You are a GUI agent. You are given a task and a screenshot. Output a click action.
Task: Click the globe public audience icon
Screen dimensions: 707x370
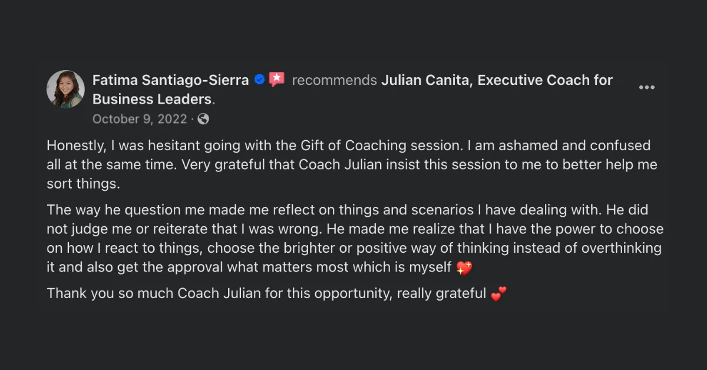click(203, 119)
